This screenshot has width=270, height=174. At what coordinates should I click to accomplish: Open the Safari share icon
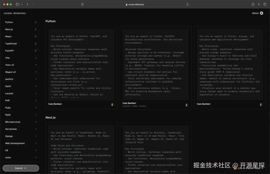pyautogui.click(x=253, y=4)
